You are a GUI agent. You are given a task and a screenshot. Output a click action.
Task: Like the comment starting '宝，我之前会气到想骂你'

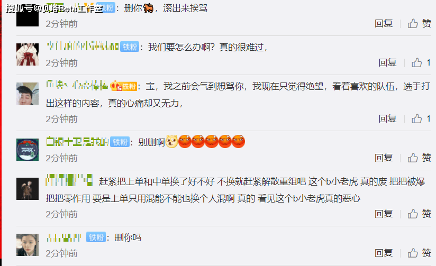tap(421, 119)
